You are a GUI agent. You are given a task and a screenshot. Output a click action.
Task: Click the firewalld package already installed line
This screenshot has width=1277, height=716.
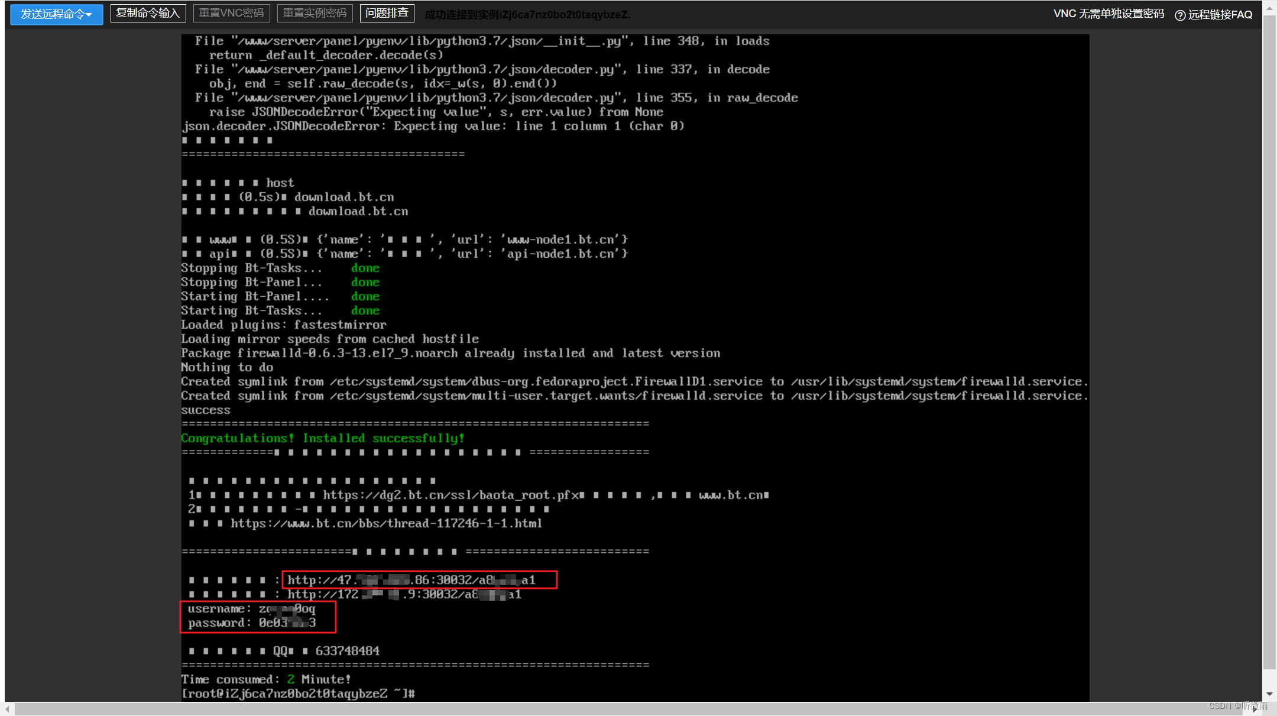click(x=450, y=353)
